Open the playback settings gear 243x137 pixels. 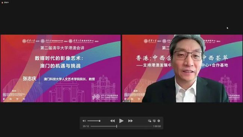point(159,121)
